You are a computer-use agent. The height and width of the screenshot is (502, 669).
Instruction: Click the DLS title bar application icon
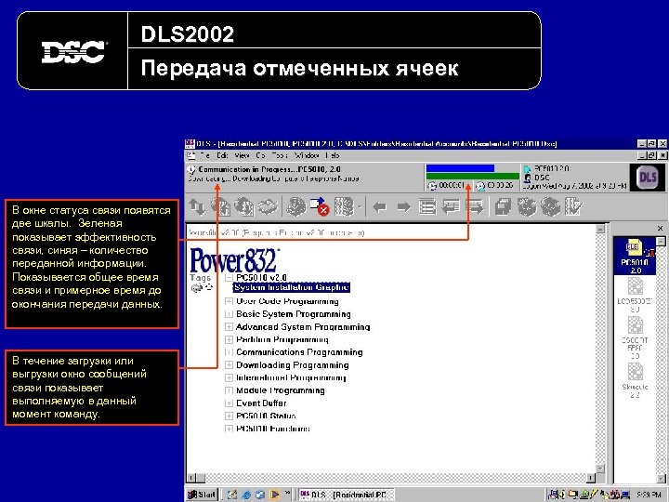tap(190, 144)
